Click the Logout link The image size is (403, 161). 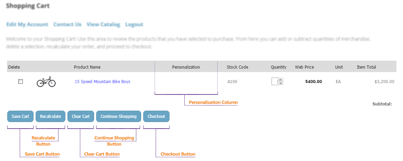134,24
